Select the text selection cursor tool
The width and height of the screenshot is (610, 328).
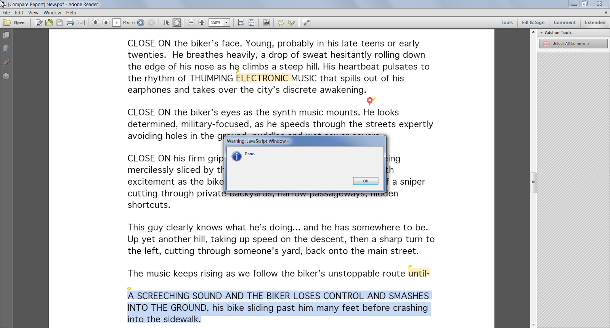(x=166, y=23)
